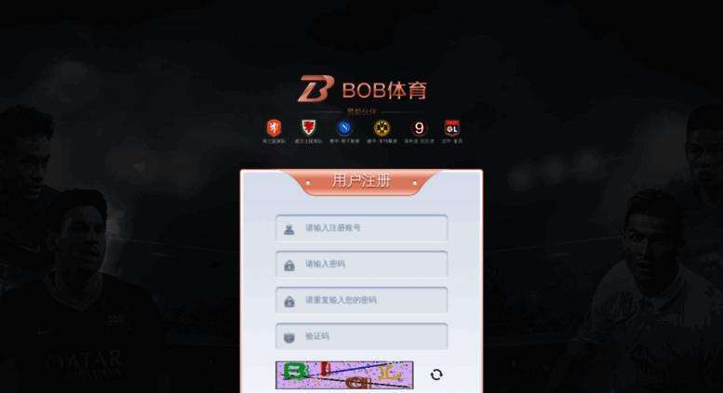Click the BOB stylized B logo

(x=315, y=89)
